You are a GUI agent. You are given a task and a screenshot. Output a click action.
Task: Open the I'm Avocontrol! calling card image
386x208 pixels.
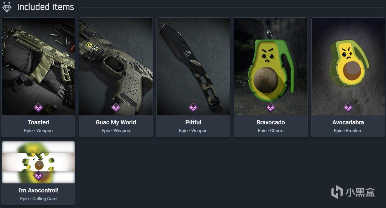38,162
